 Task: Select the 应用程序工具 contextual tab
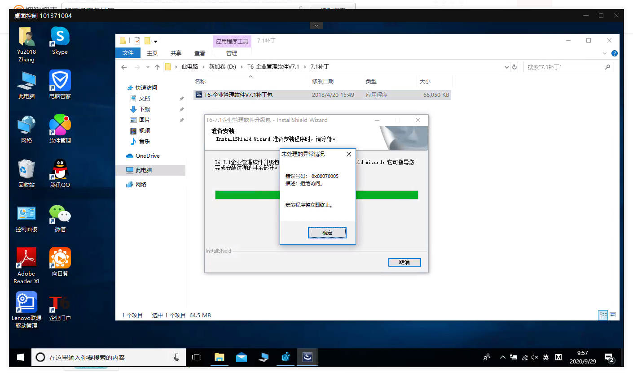tap(232, 41)
